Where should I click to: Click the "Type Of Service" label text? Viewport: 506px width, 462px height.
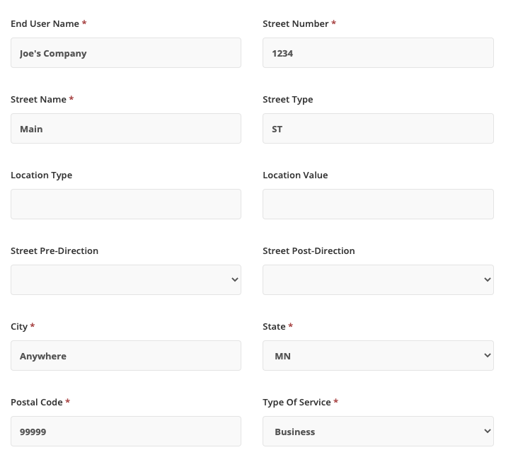[297, 403]
